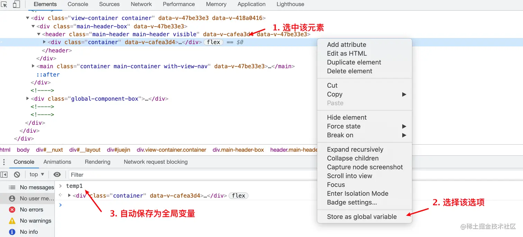
Task: Select the red No errors icon
Action: [x=12, y=209]
